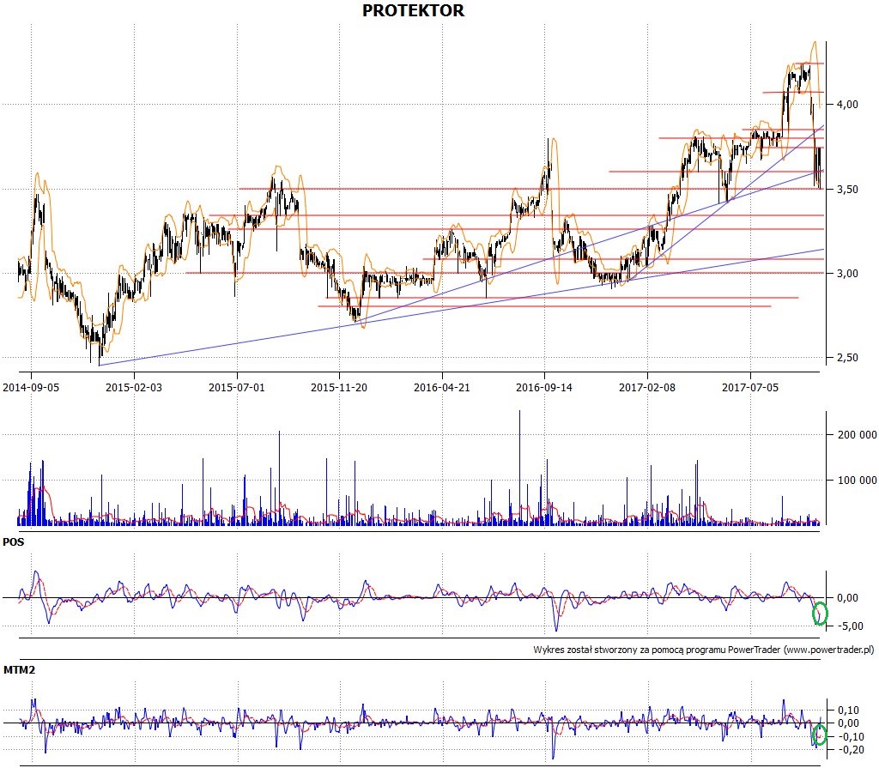Select the 2015-02-03 date axis label
Screen dimensions: 879x768
[133, 387]
